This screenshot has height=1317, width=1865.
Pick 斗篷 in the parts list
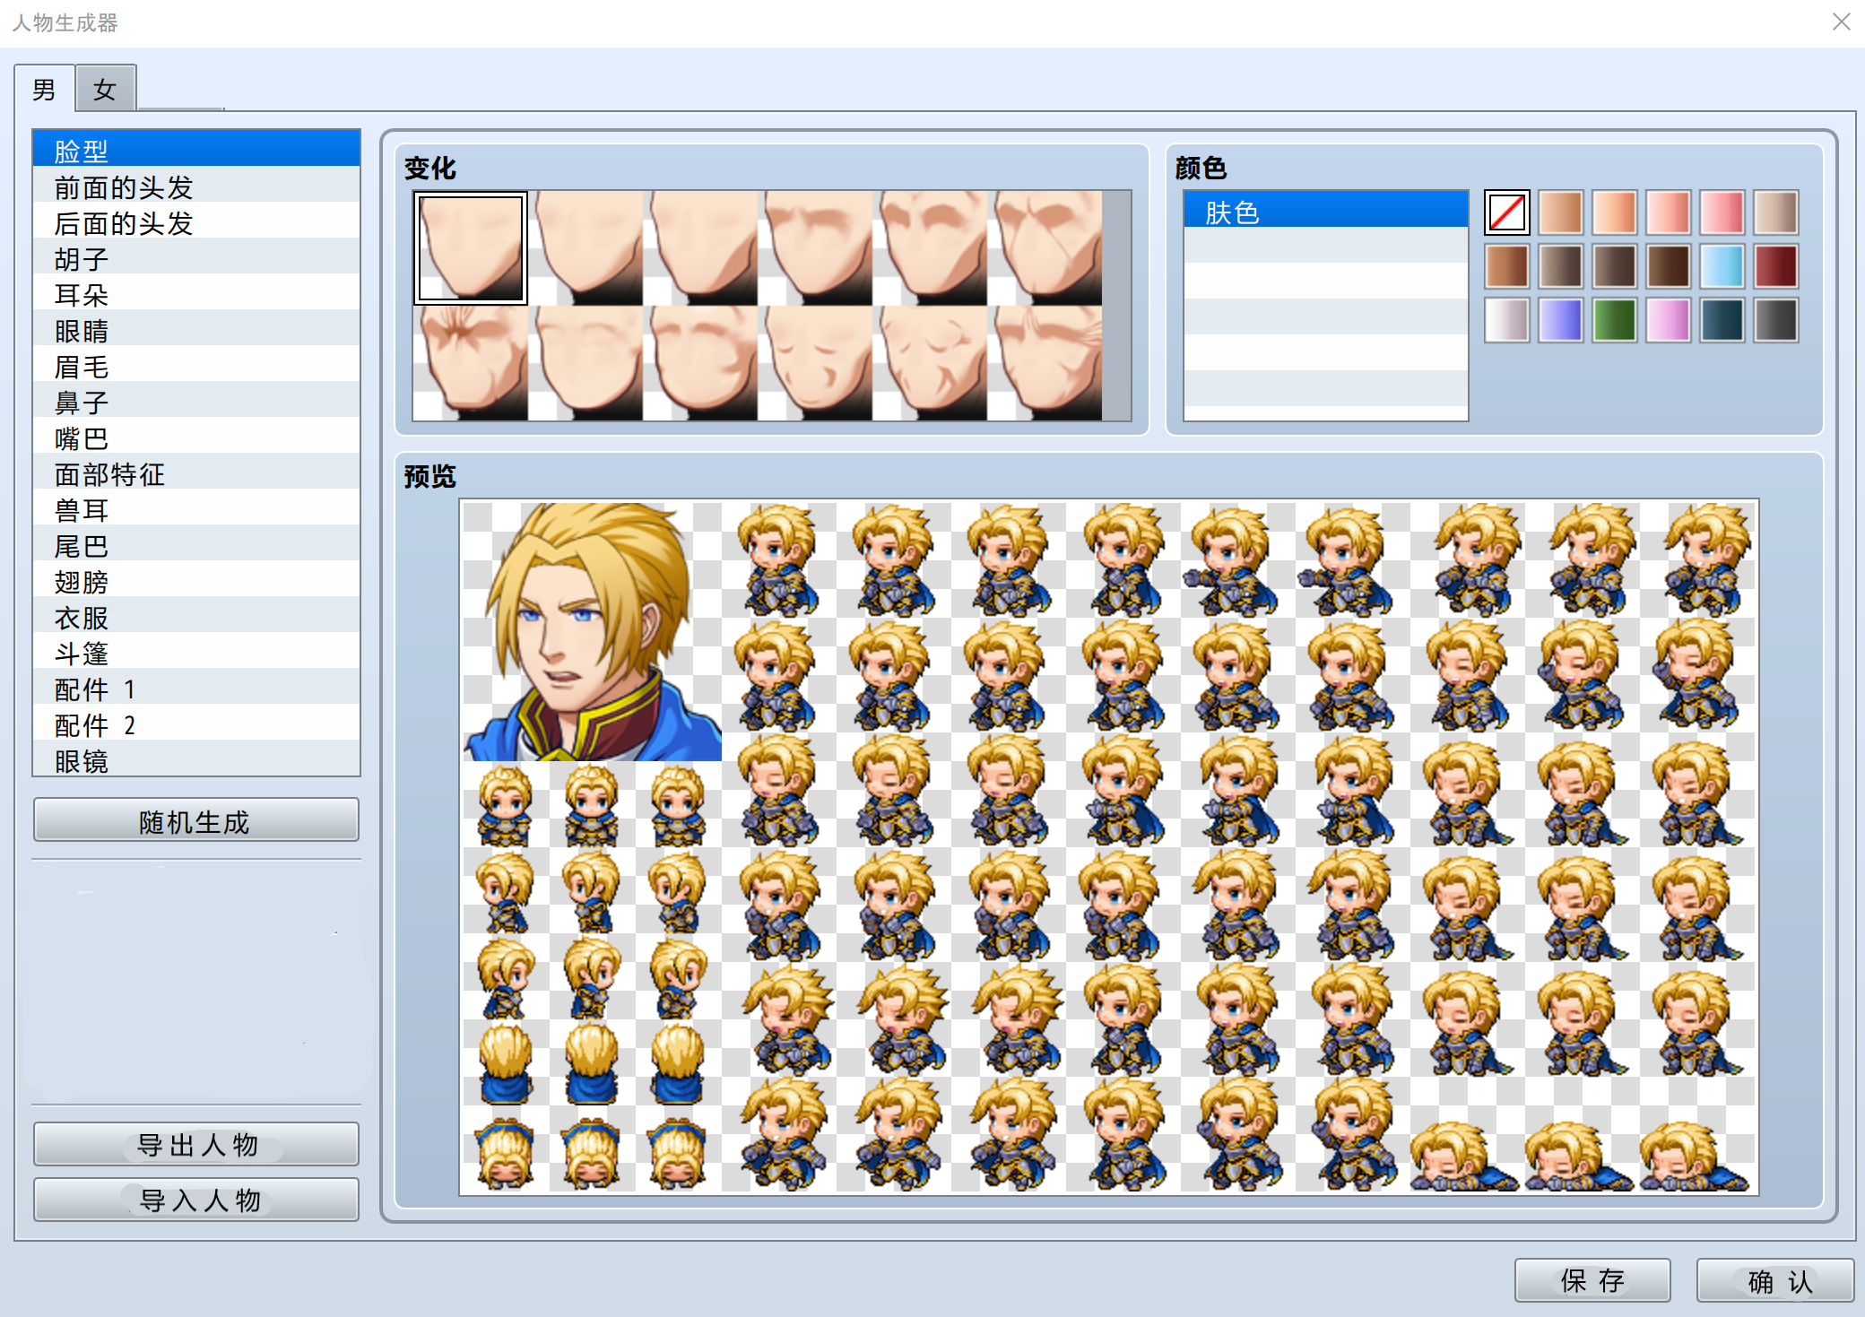tap(196, 654)
